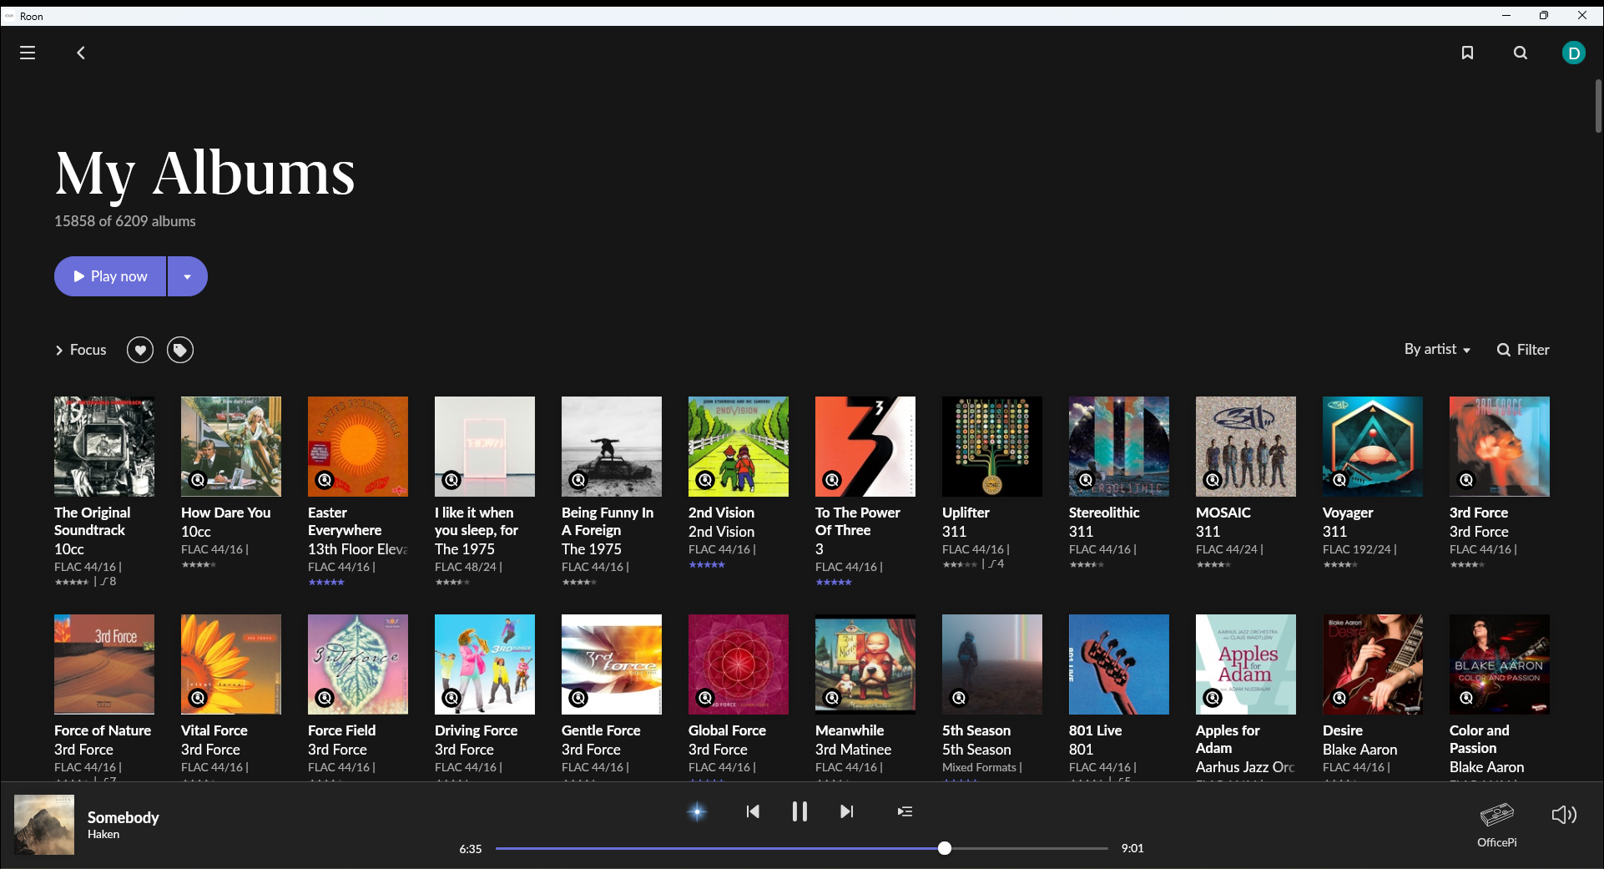Skip to next track

(x=847, y=811)
